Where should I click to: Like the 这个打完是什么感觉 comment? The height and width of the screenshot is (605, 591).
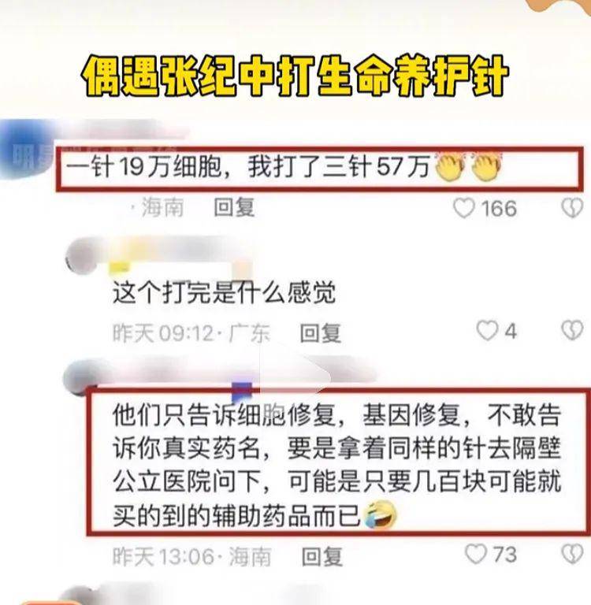487,331
